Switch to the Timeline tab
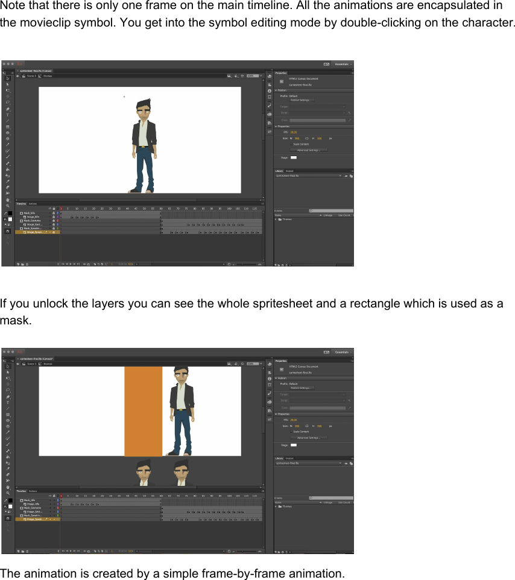This screenshot has width=515, height=580. (21, 204)
